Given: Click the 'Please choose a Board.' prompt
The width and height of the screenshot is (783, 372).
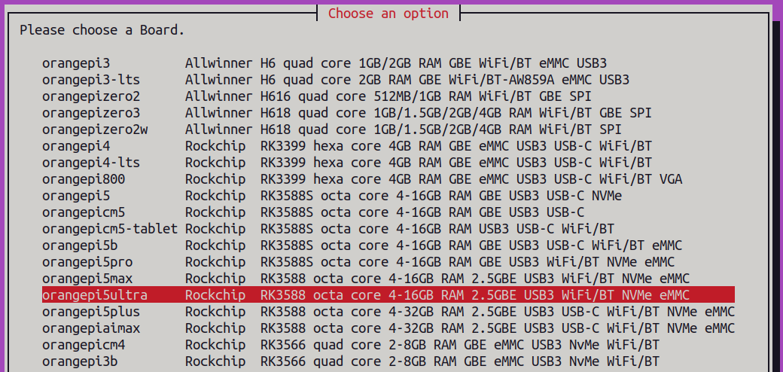Looking at the screenshot, I should (x=102, y=30).
